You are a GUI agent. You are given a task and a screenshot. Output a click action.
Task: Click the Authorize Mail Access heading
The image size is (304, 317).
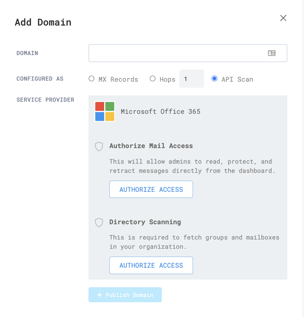[x=151, y=146]
